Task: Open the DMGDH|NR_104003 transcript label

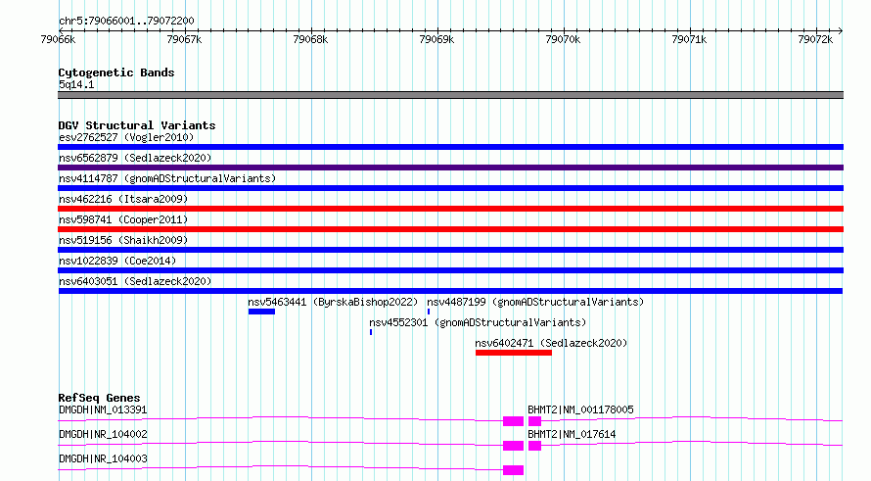Action: pos(103,458)
